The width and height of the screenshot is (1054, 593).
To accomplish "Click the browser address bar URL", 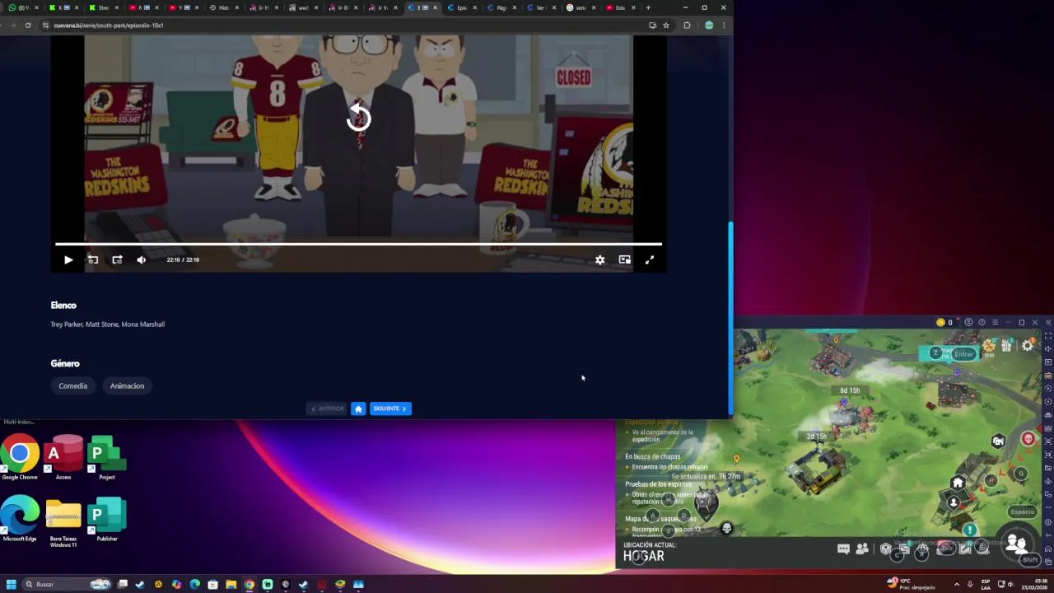I will tap(109, 26).
